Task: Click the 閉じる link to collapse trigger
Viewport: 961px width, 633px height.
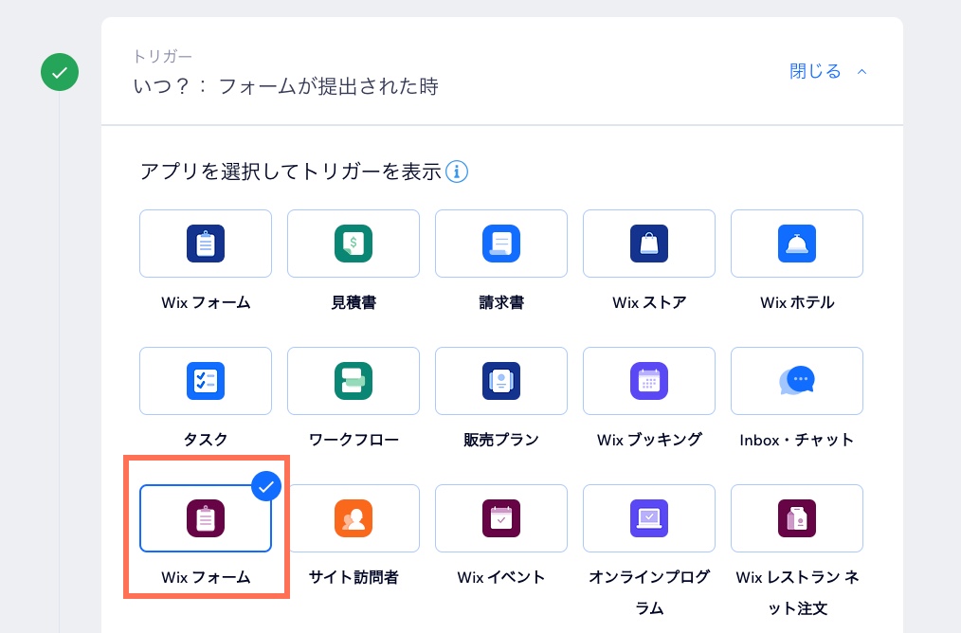Action: (815, 71)
